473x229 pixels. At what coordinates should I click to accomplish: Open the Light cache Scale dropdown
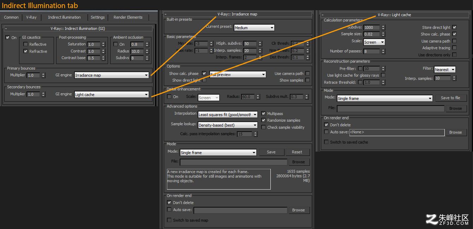pos(374,42)
